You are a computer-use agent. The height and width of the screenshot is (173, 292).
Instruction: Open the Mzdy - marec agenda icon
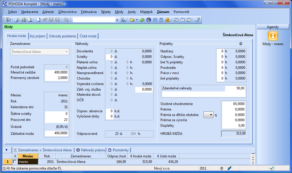273,36
